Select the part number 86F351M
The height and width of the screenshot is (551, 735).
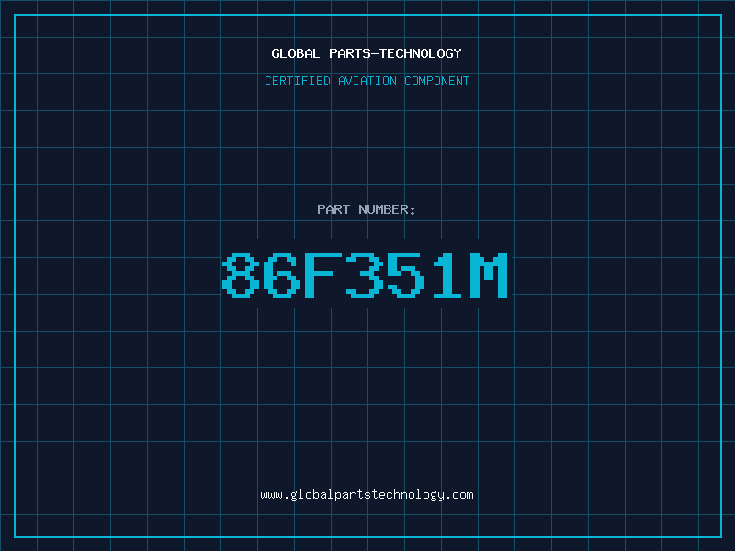pyautogui.click(x=365, y=275)
